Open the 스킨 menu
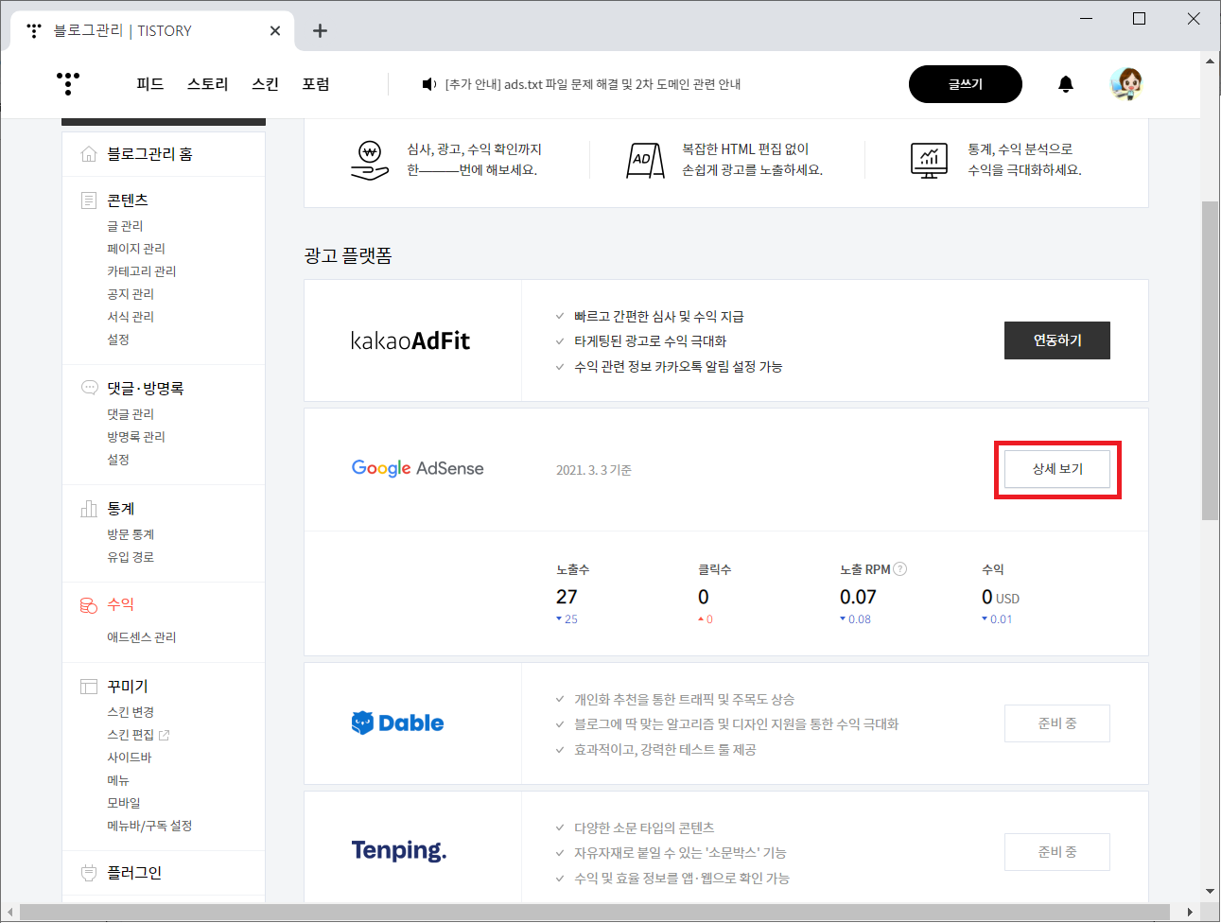 coord(266,84)
